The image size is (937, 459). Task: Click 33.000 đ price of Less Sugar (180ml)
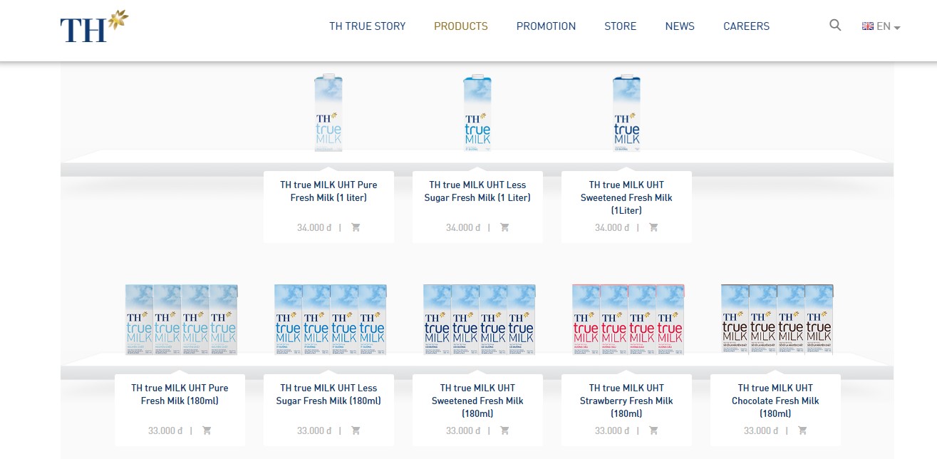click(x=314, y=431)
